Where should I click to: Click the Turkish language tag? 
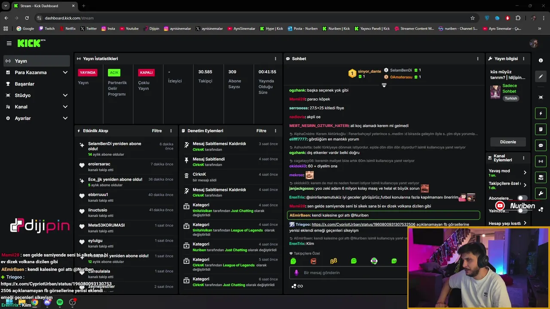pyautogui.click(x=511, y=98)
